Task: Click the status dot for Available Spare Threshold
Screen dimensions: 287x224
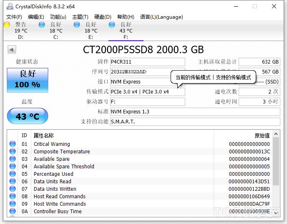Action: (x=13, y=166)
